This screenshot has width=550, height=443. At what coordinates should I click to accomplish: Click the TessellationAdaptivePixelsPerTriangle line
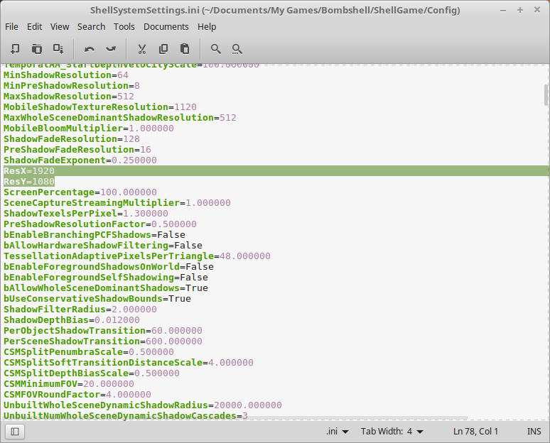(x=137, y=256)
